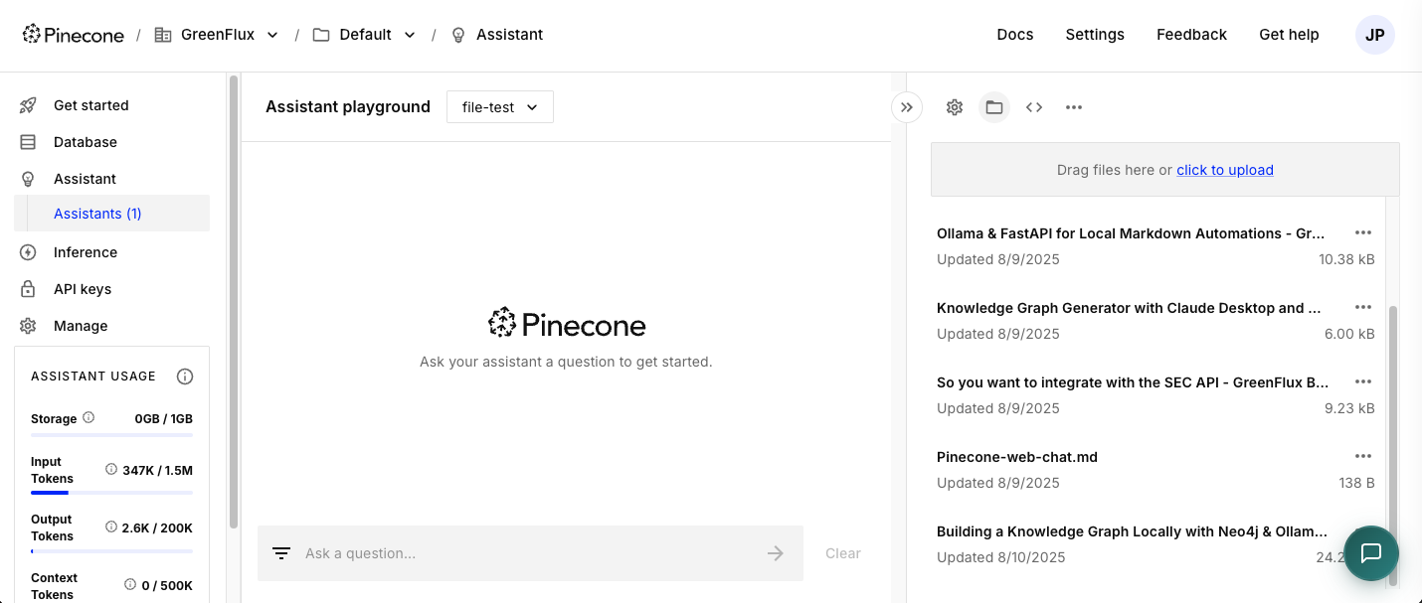The height and width of the screenshot is (603, 1422).
Task: Open options for the Ollama & FastAPI file
Action: 1363,232
